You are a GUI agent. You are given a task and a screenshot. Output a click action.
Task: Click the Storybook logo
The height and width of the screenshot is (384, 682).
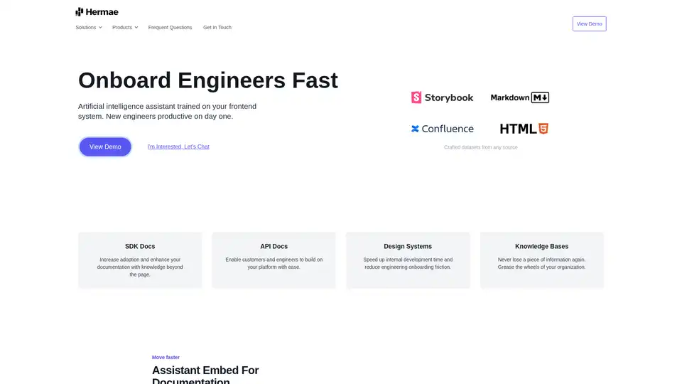point(442,97)
